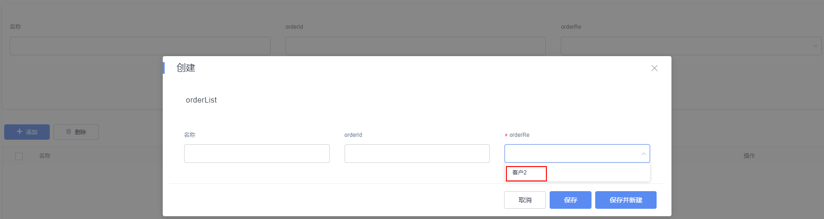Image resolution: width=824 pixels, height=219 pixels.
Task: Click the 保存 button
Action: coord(570,200)
